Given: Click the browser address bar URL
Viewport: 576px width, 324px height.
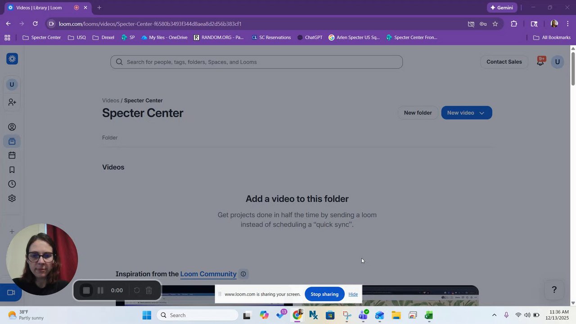Looking at the screenshot, I should 150,24.
